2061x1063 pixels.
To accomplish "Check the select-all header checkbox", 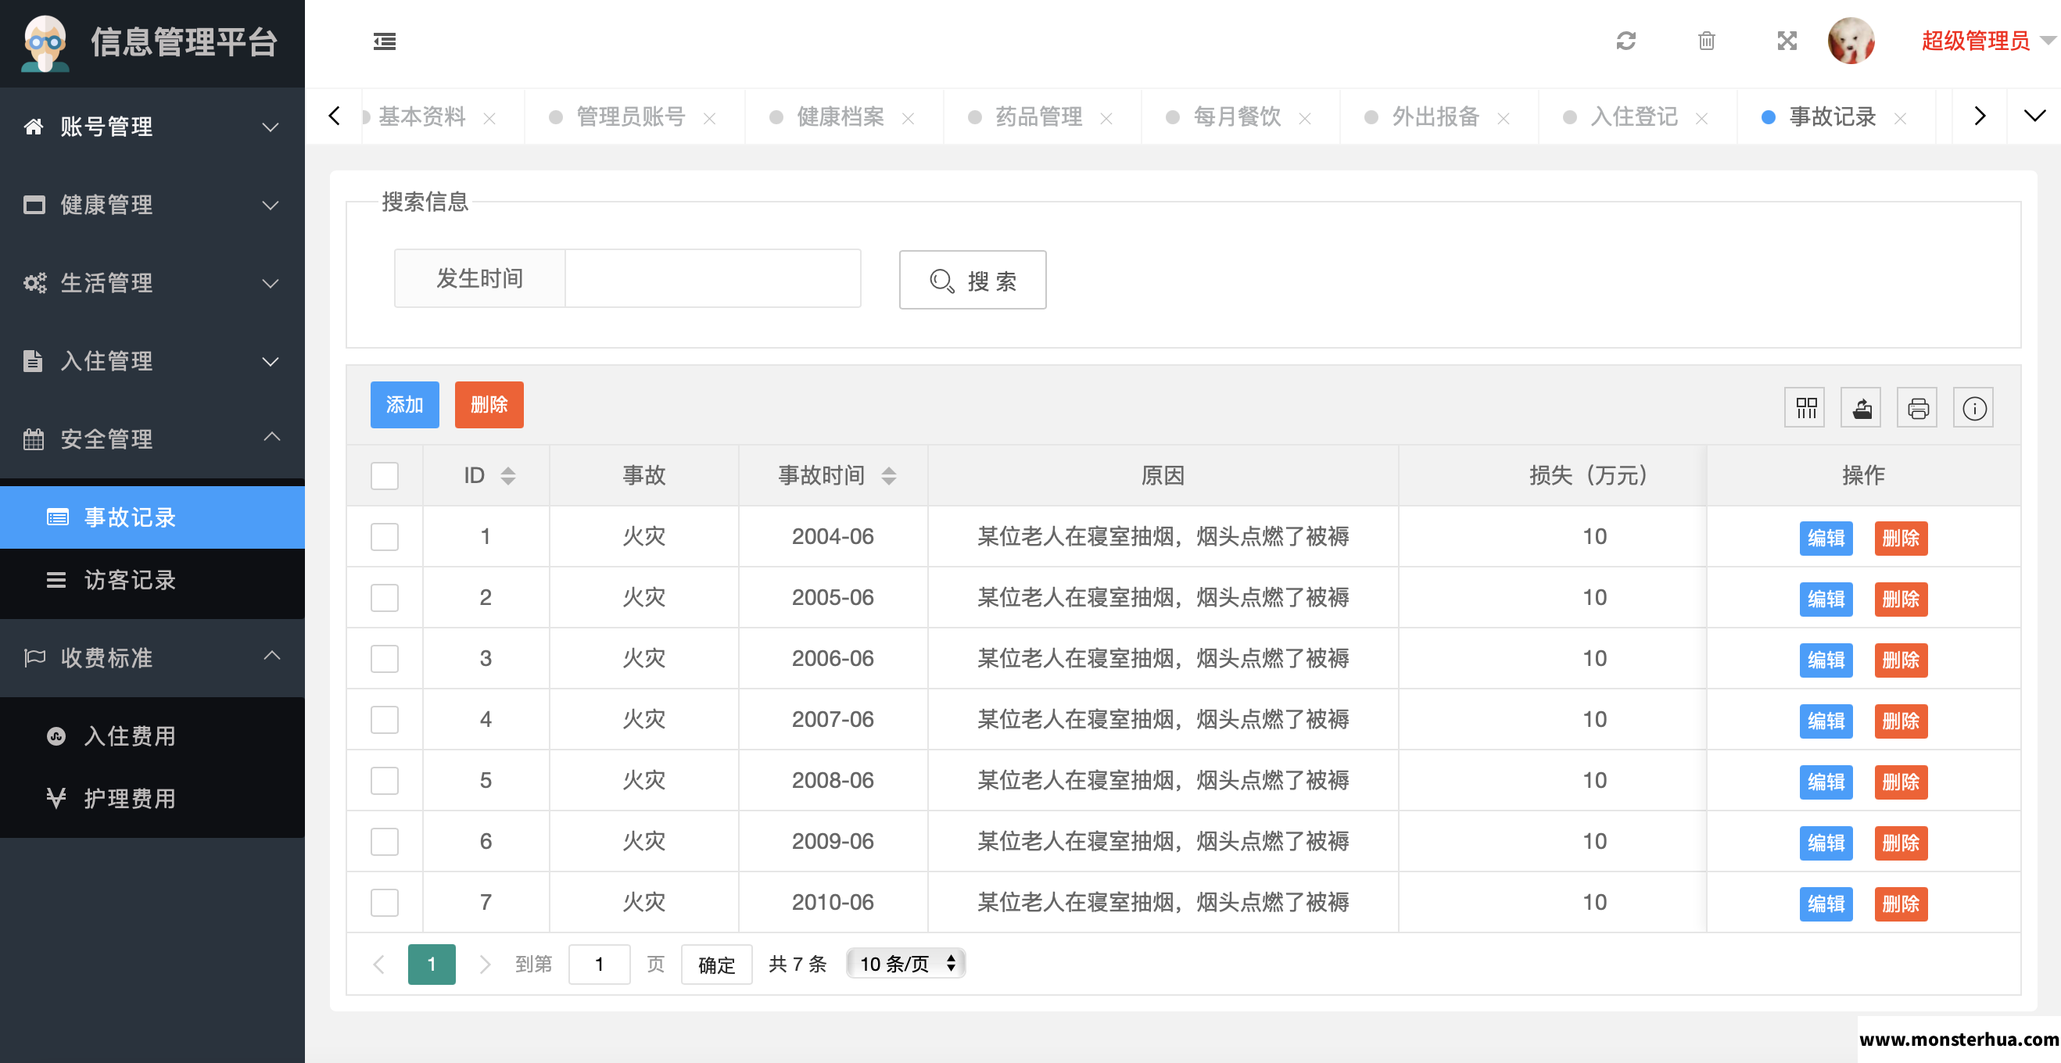I will pos(385,476).
